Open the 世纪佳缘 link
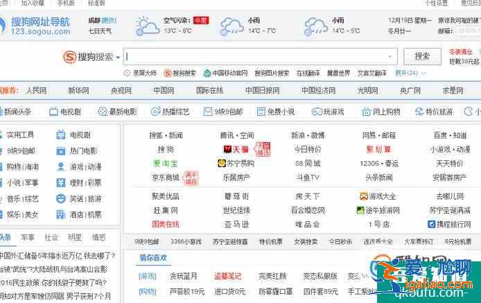This screenshot has height=303, width=481. pyautogui.click(x=236, y=210)
